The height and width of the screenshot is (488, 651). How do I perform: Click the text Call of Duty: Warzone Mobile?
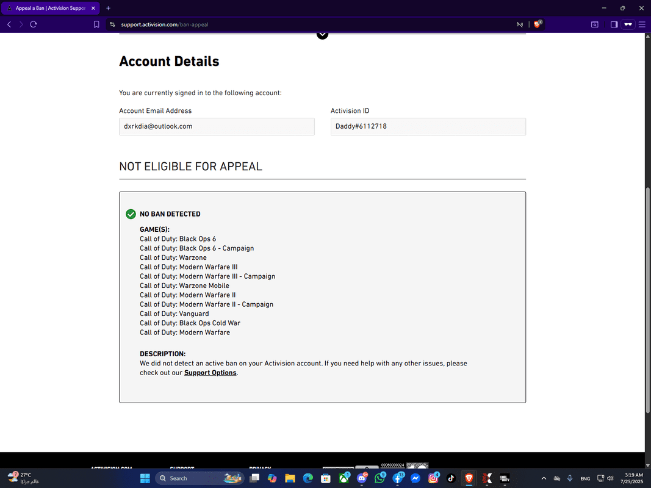coord(184,285)
